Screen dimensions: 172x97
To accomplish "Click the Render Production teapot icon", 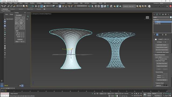I will 120,6.
